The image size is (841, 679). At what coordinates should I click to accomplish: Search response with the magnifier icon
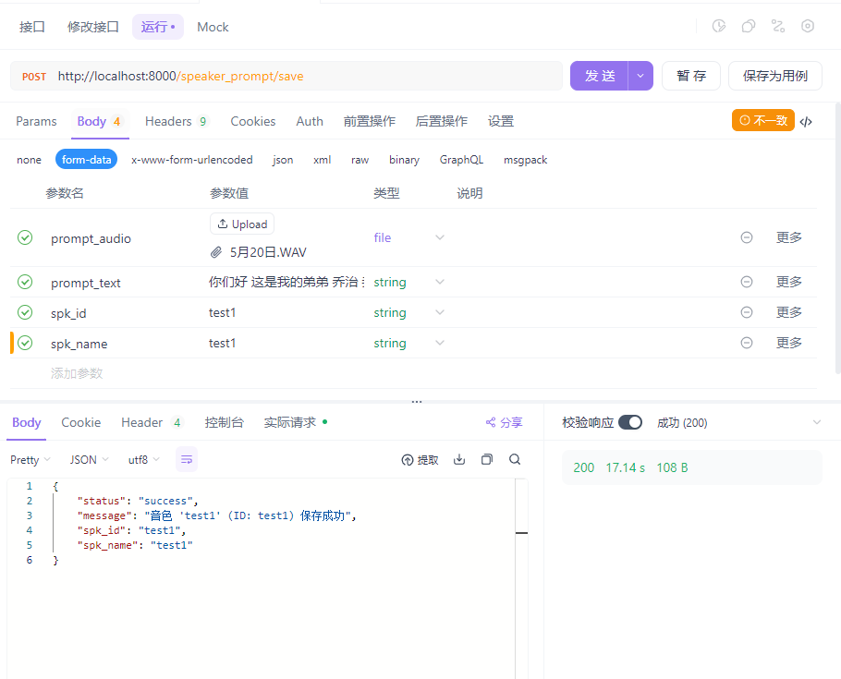point(515,459)
